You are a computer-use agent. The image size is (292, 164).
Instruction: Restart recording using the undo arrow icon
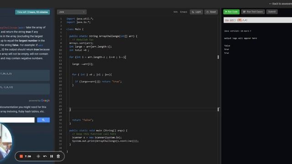coord(45,156)
